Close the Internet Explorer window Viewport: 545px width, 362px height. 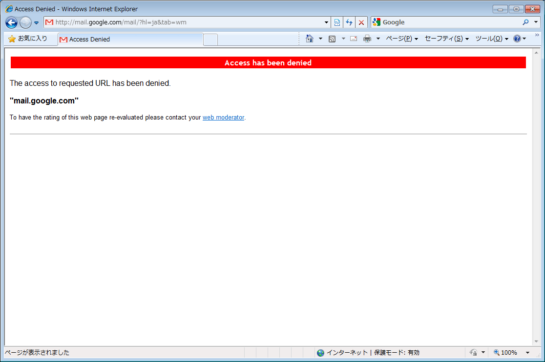click(x=532, y=9)
